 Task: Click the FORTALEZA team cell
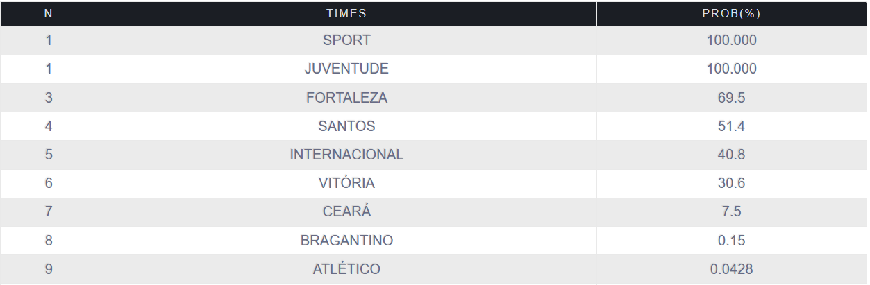pyautogui.click(x=346, y=98)
